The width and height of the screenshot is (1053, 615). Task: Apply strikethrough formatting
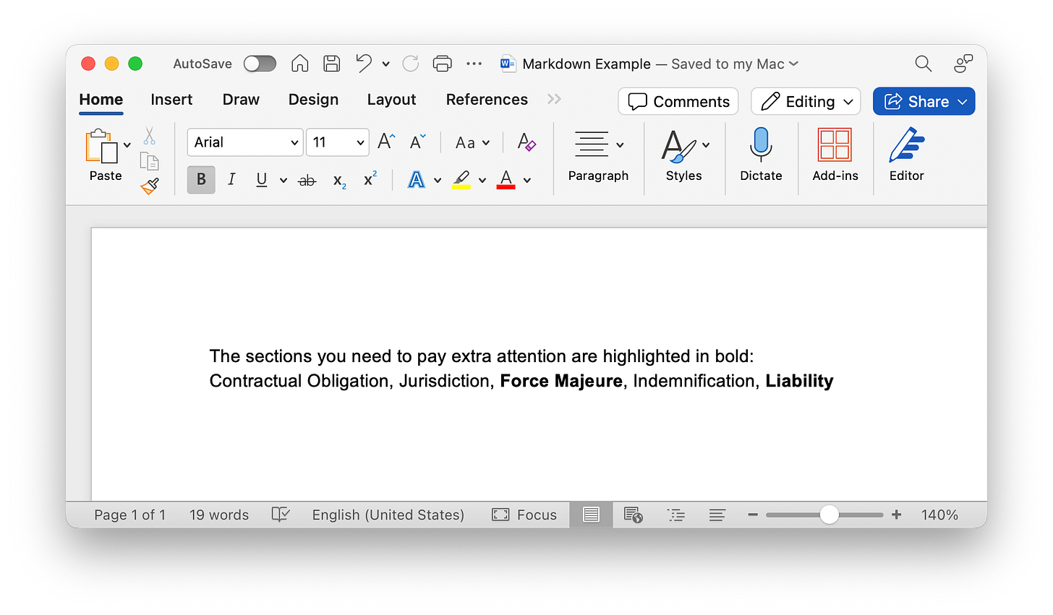[307, 180]
